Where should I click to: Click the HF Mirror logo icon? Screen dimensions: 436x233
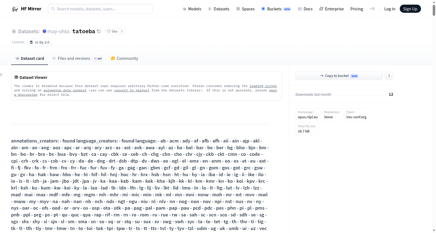tap(15, 9)
